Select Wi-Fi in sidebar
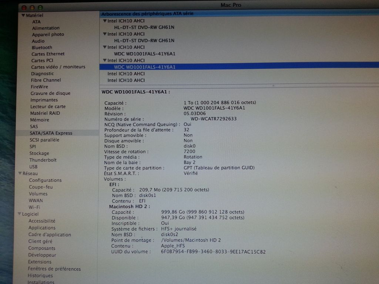The width and height of the screenshot is (379, 284). tap(34, 207)
